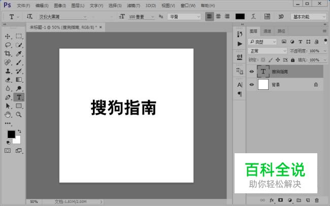Toggle lock all padlock in Layers panel

pyautogui.click(x=293, y=60)
